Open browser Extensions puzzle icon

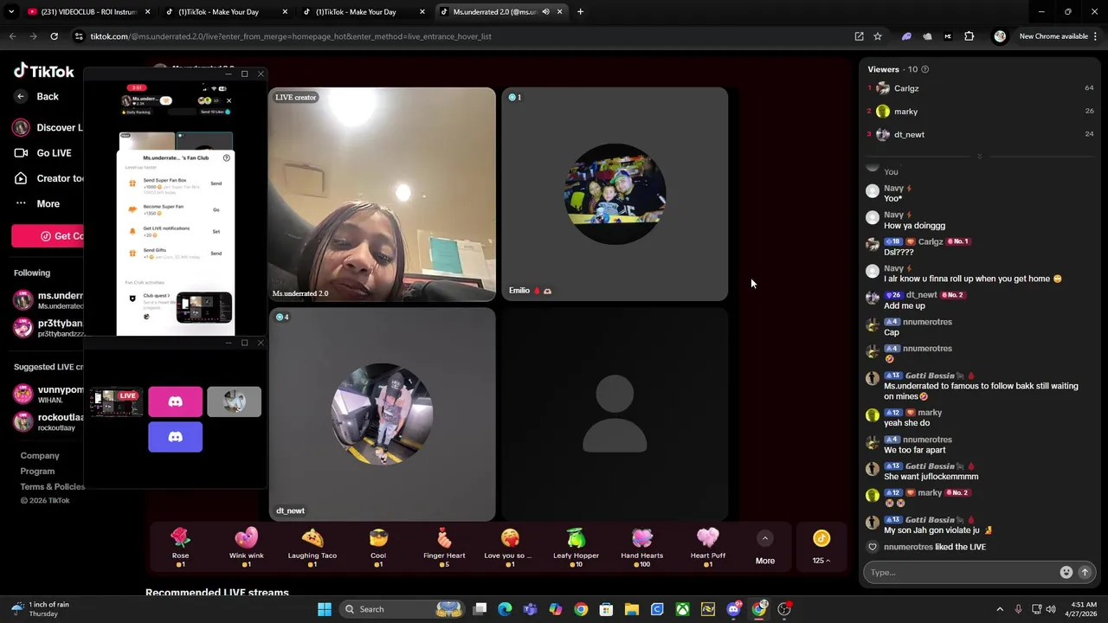click(969, 36)
